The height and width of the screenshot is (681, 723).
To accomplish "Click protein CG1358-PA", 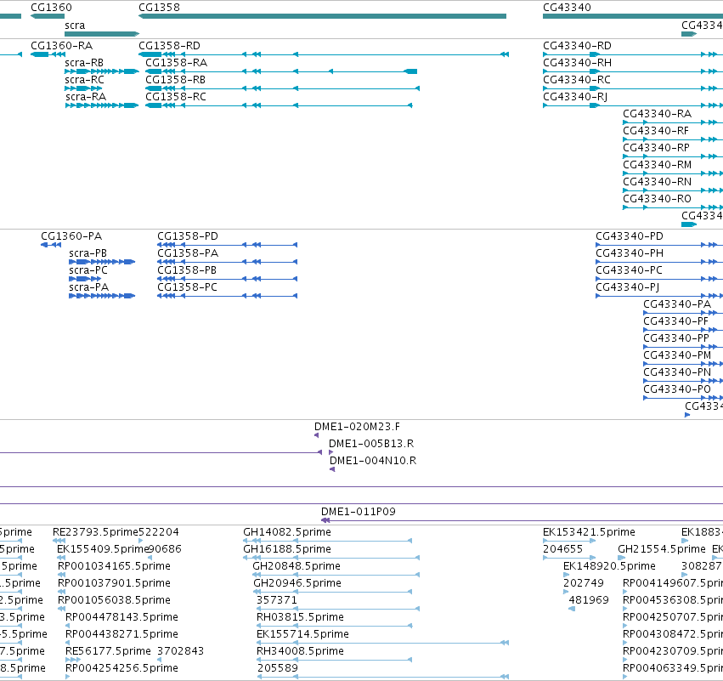I will click(x=188, y=253).
